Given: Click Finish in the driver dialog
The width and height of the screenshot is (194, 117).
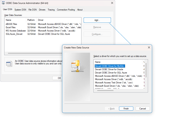Looking at the screenshot, I should click(x=126, y=109).
